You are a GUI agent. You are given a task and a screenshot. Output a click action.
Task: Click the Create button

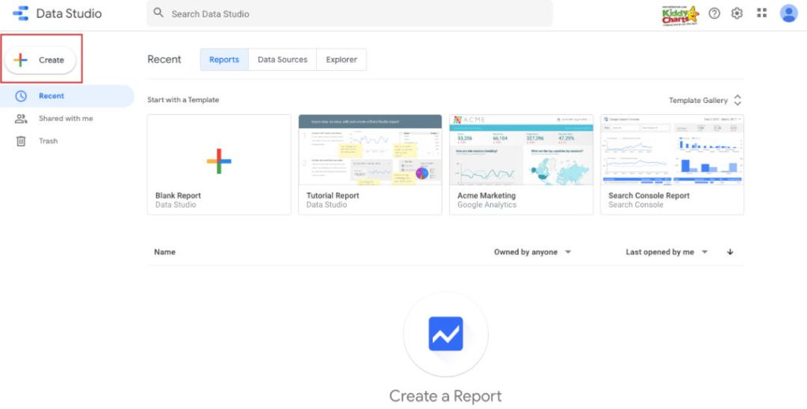pos(40,60)
